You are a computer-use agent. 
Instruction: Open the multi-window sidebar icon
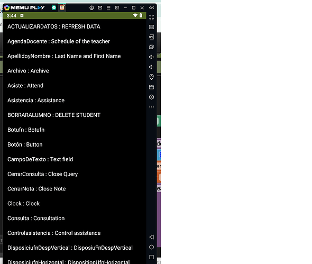click(x=151, y=47)
